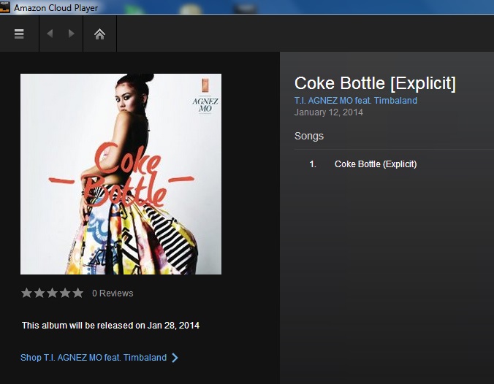Open the hamburger menu icon
The image size is (494, 384).
click(19, 34)
